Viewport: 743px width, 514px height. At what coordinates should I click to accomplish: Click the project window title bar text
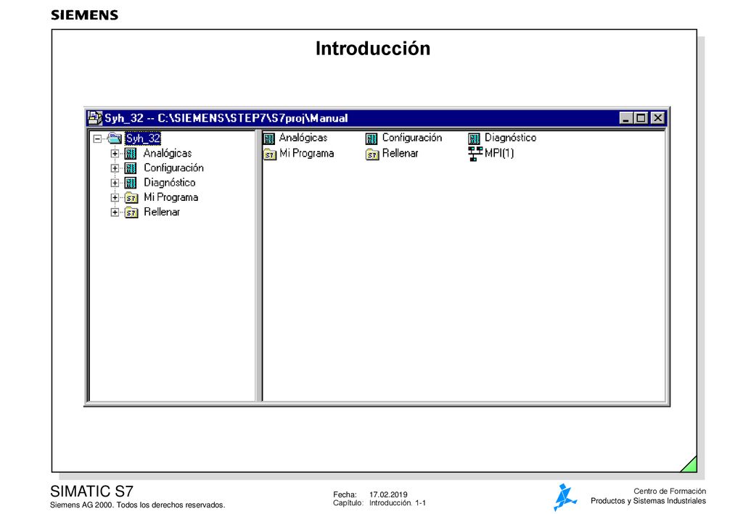226,118
